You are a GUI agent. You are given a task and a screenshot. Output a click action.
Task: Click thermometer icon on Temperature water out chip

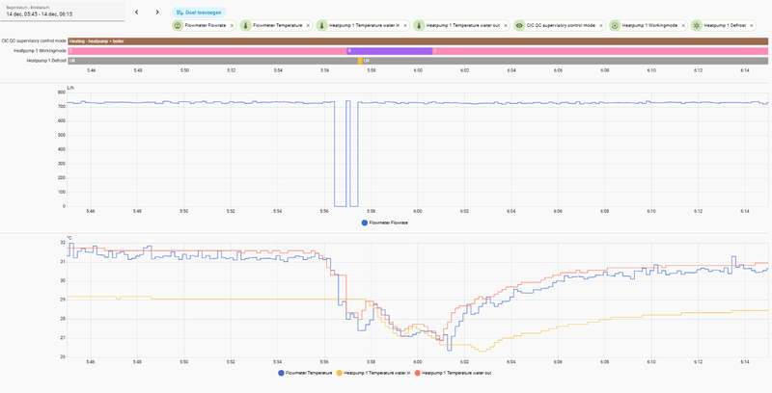[x=419, y=26]
